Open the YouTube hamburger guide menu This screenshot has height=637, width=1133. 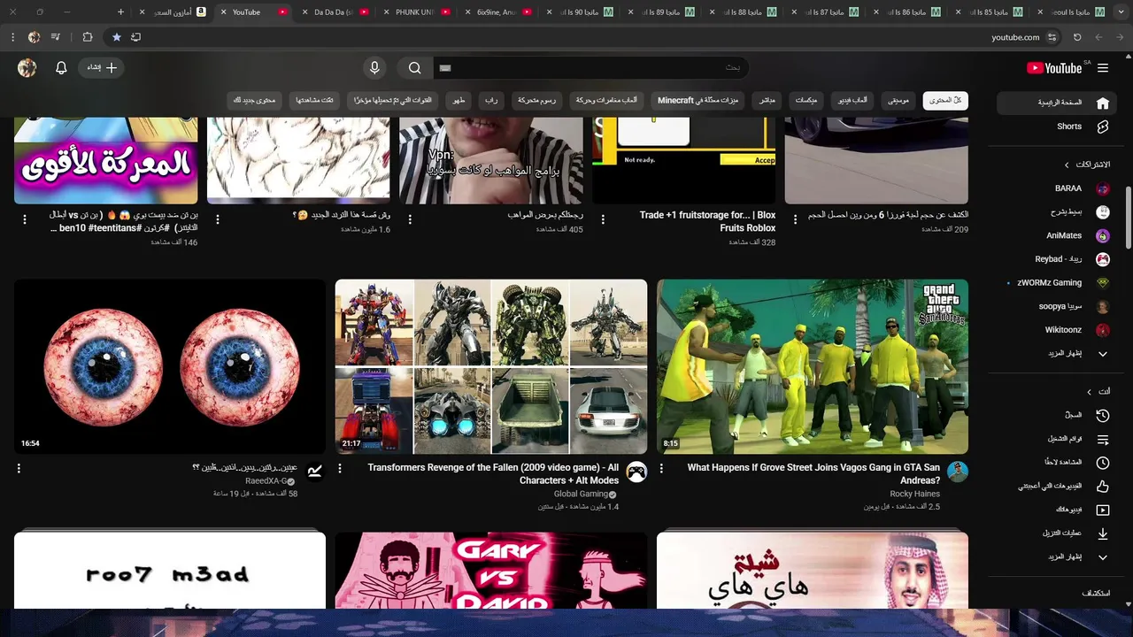coord(1103,68)
